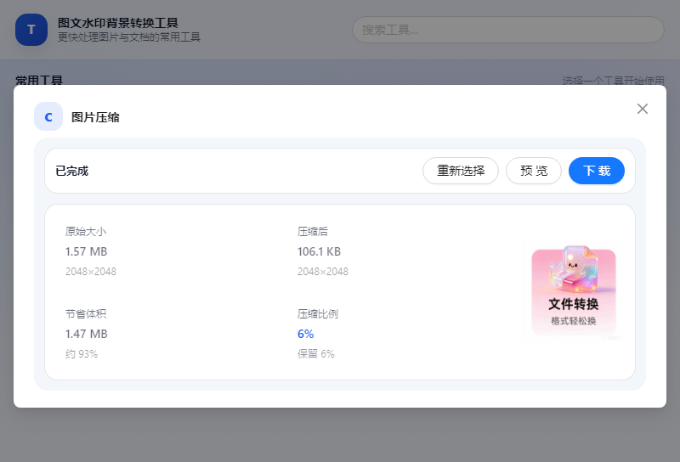Click the 约 93% text
Viewport: 680px width, 462px height.
82,353
